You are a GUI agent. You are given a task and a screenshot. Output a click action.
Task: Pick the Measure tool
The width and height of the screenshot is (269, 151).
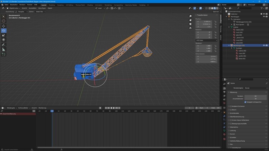4,49
